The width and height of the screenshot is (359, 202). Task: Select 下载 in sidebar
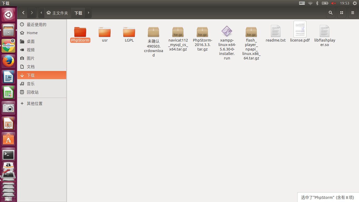click(x=42, y=75)
